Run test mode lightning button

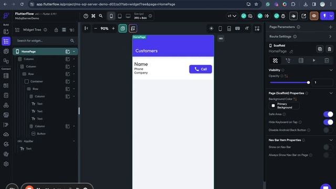tap(324, 16)
